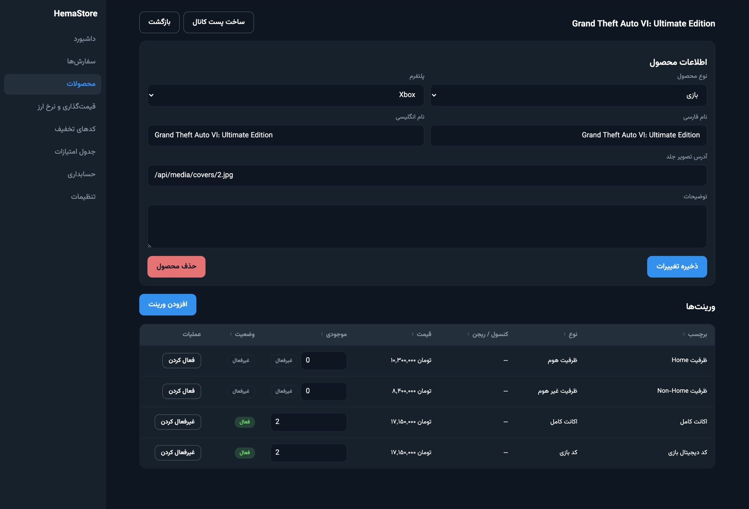Sort table by وضعیت column
Screen dimensions: 749x509
(x=242, y=334)
